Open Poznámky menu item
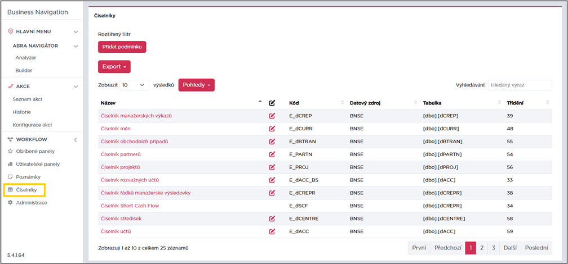The height and width of the screenshot is (264, 568). [x=28, y=177]
